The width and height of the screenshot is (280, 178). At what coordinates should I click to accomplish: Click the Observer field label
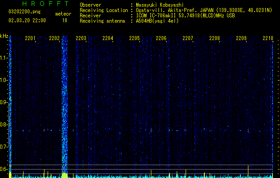pyautogui.click(x=90, y=5)
